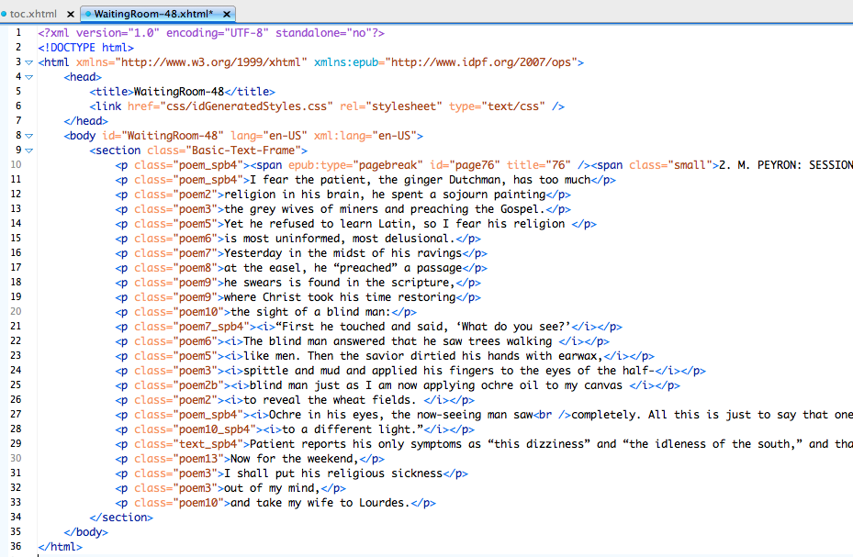The image size is (853, 557).
Task: Fold the section element on line 9
Action: click(x=29, y=150)
